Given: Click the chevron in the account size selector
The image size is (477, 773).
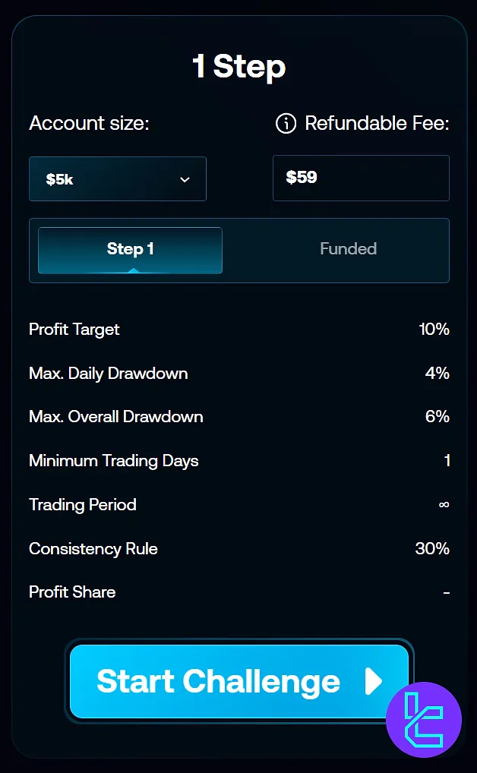Looking at the screenshot, I should click(x=184, y=179).
